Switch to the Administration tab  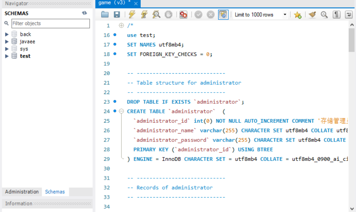pos(22,192)
